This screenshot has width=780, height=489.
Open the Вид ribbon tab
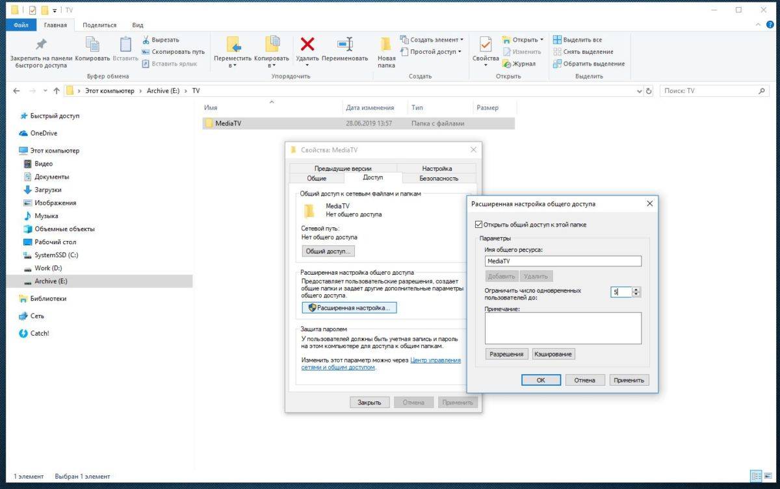pos(138,25)
